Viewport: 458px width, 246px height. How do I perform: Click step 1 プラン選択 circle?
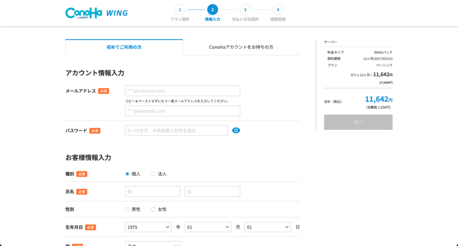click(x=180, y=10)
